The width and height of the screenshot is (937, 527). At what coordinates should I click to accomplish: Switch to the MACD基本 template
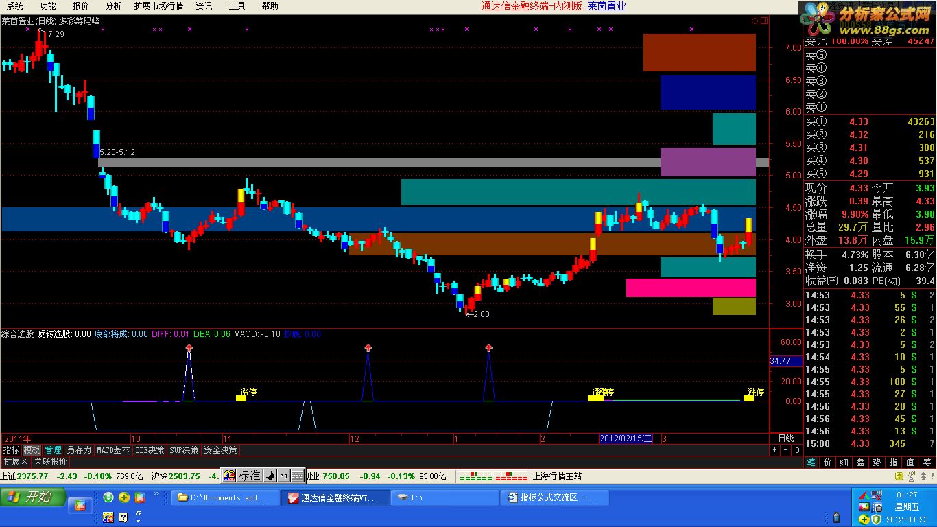(113, 450)
